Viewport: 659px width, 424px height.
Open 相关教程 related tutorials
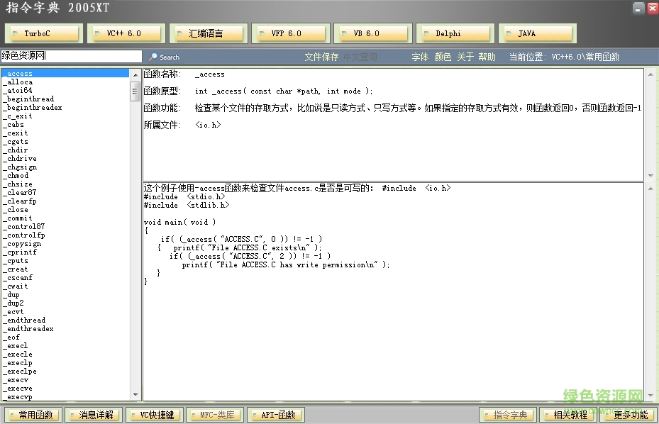(x=567, y=415)
